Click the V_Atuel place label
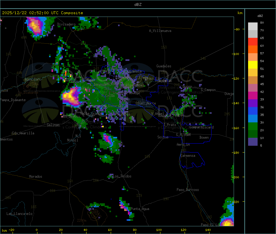 158,114
